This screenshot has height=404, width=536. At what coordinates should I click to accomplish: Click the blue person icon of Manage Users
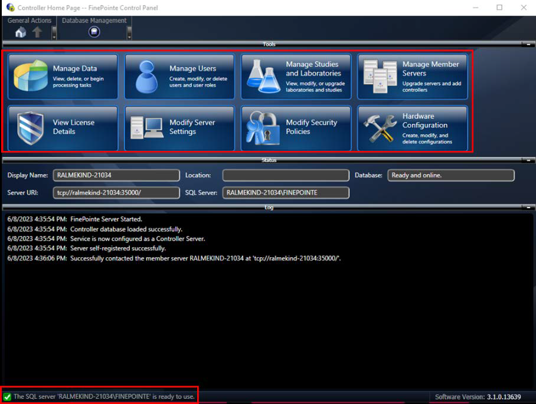click(146, 77)
